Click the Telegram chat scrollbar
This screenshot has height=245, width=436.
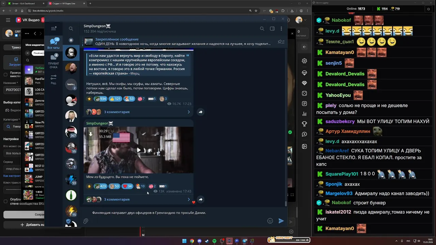click(286, 204)
